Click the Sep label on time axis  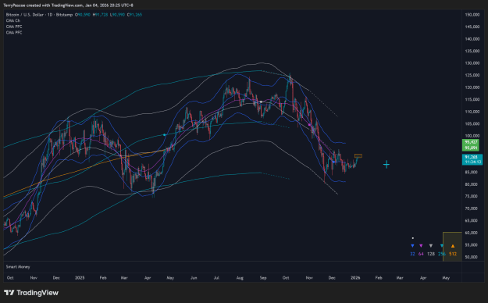coord(263,278)
